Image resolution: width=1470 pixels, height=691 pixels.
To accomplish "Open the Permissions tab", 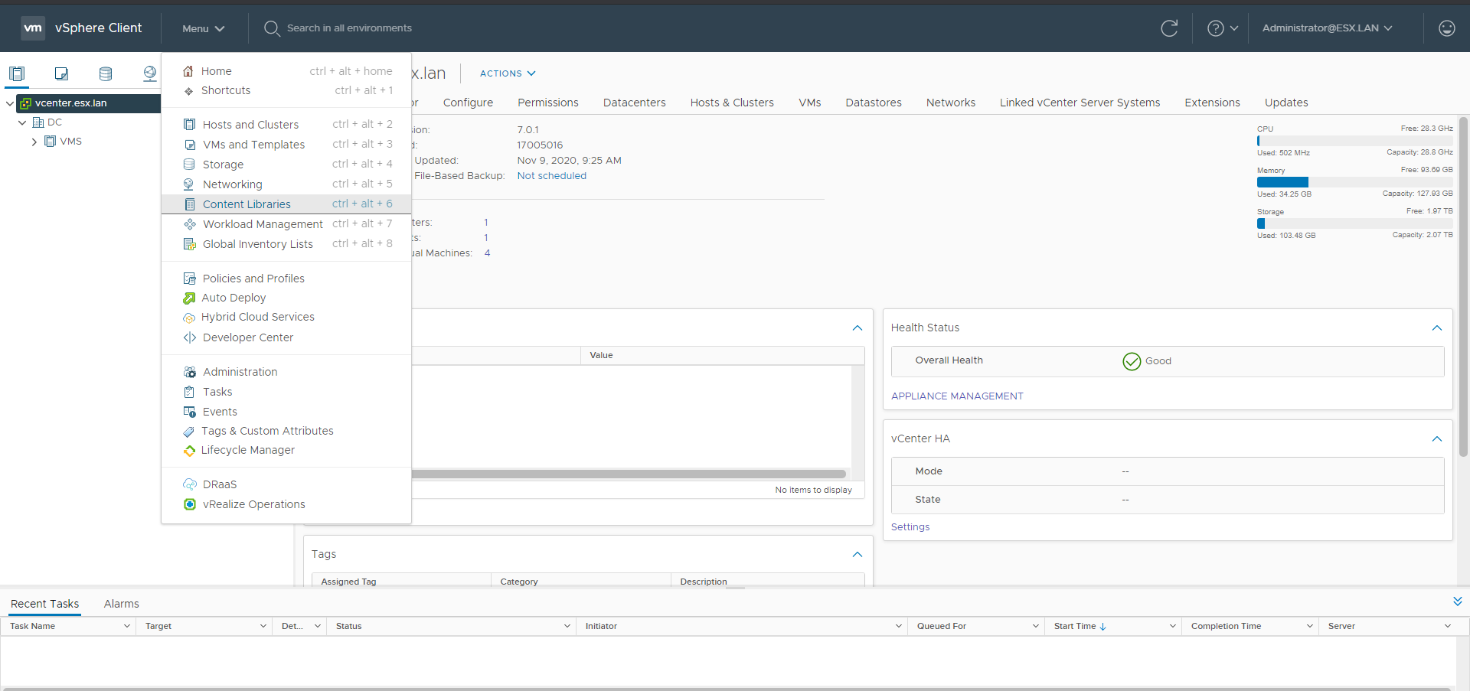I will [x=547, y=103].
